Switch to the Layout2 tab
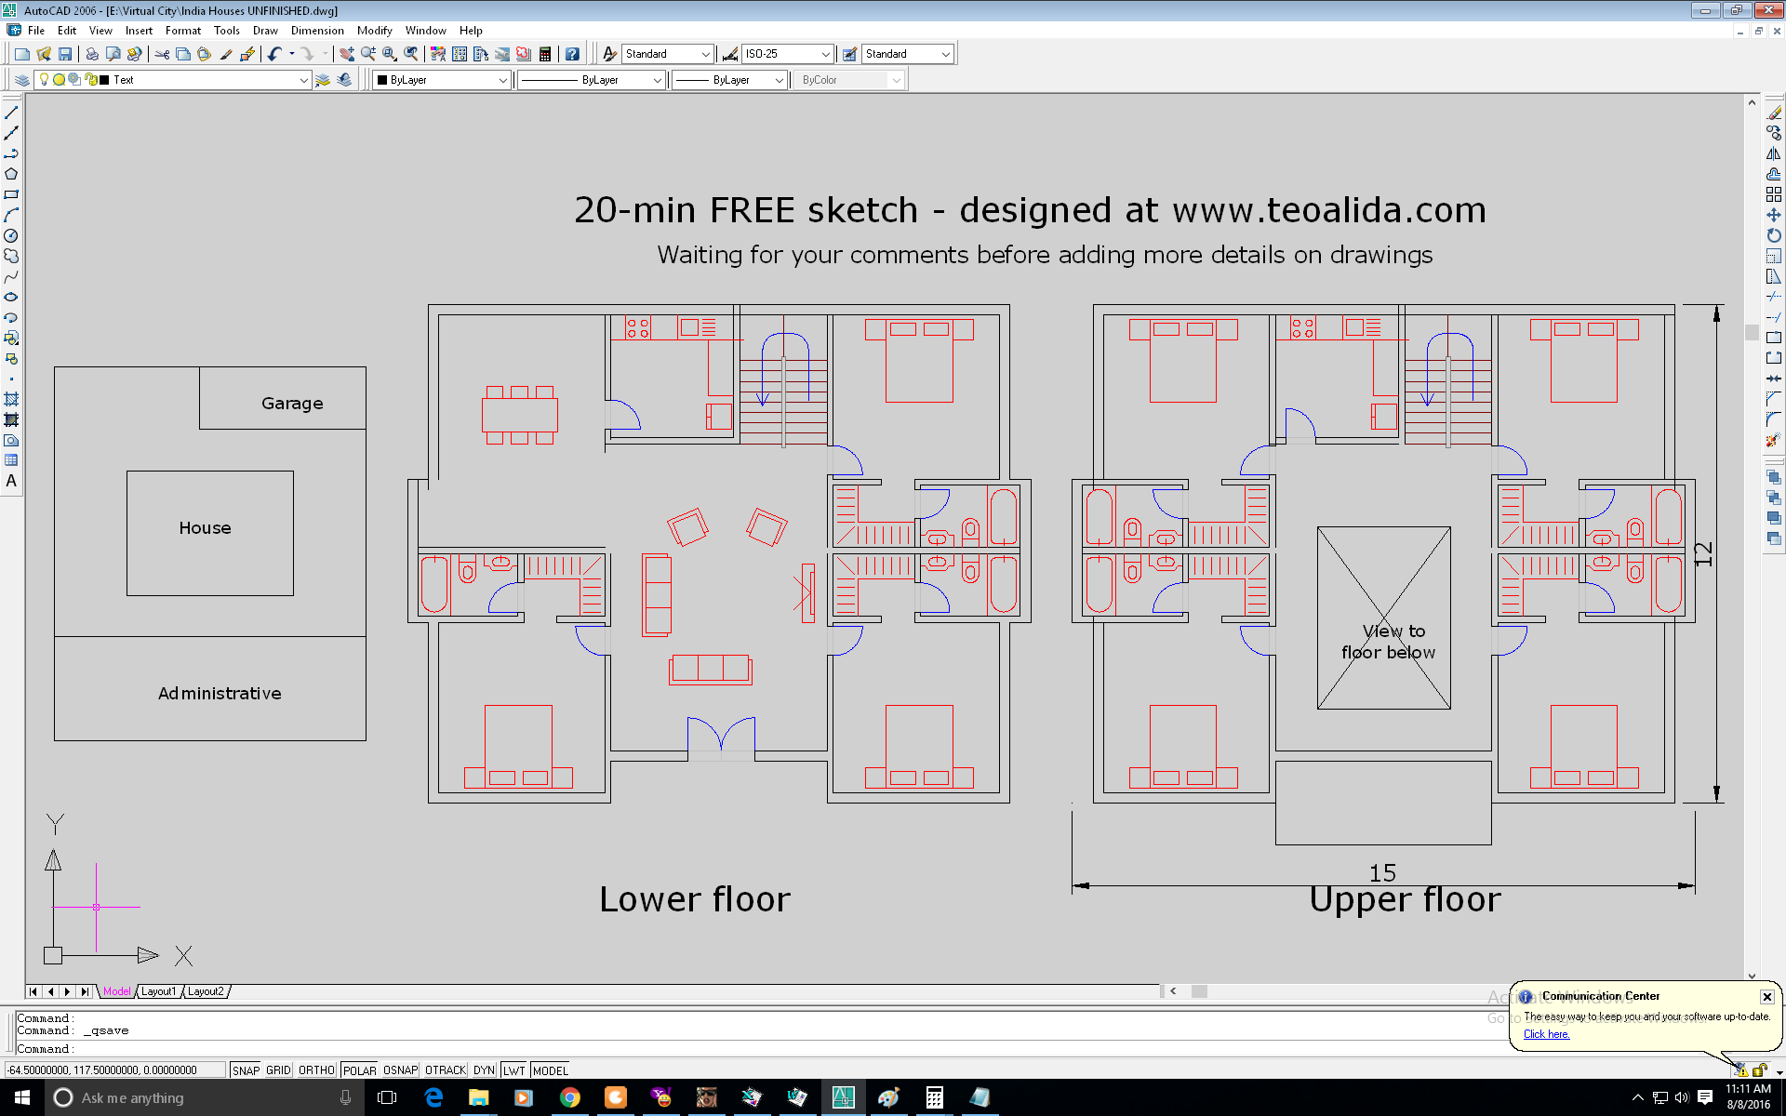The width and height of the screenshot is (1786, 1116). click(206, 991)
